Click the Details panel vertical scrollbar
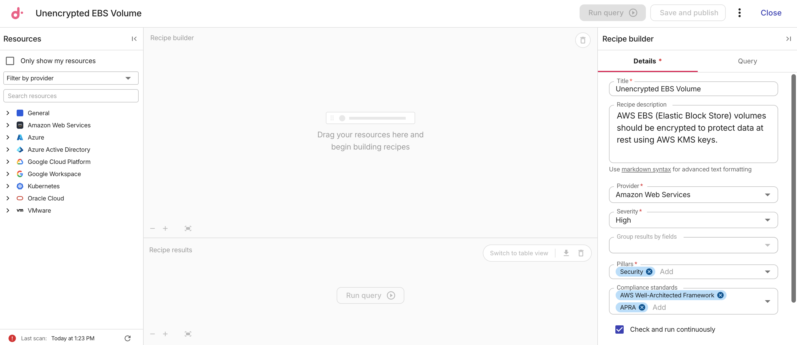 click(x=793, y=188)
